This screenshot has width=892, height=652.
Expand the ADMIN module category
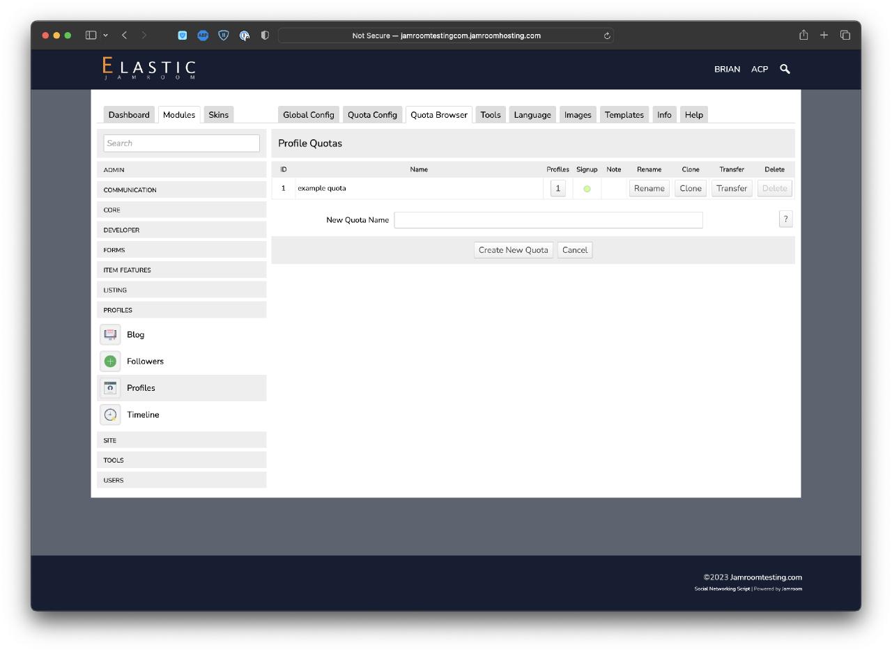click(182, 170)
